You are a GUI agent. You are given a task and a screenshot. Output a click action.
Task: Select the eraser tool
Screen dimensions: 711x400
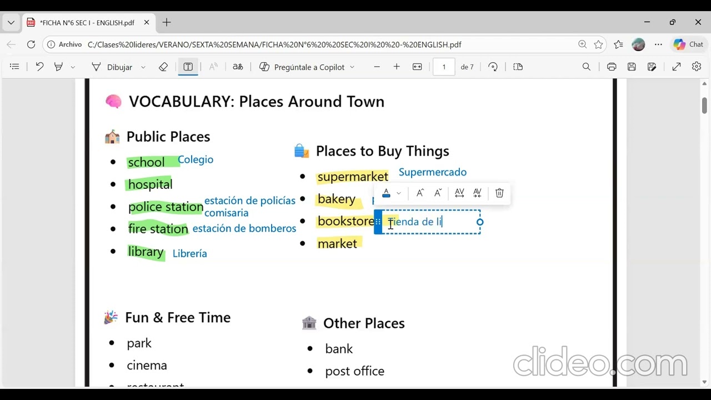[163, 67]
